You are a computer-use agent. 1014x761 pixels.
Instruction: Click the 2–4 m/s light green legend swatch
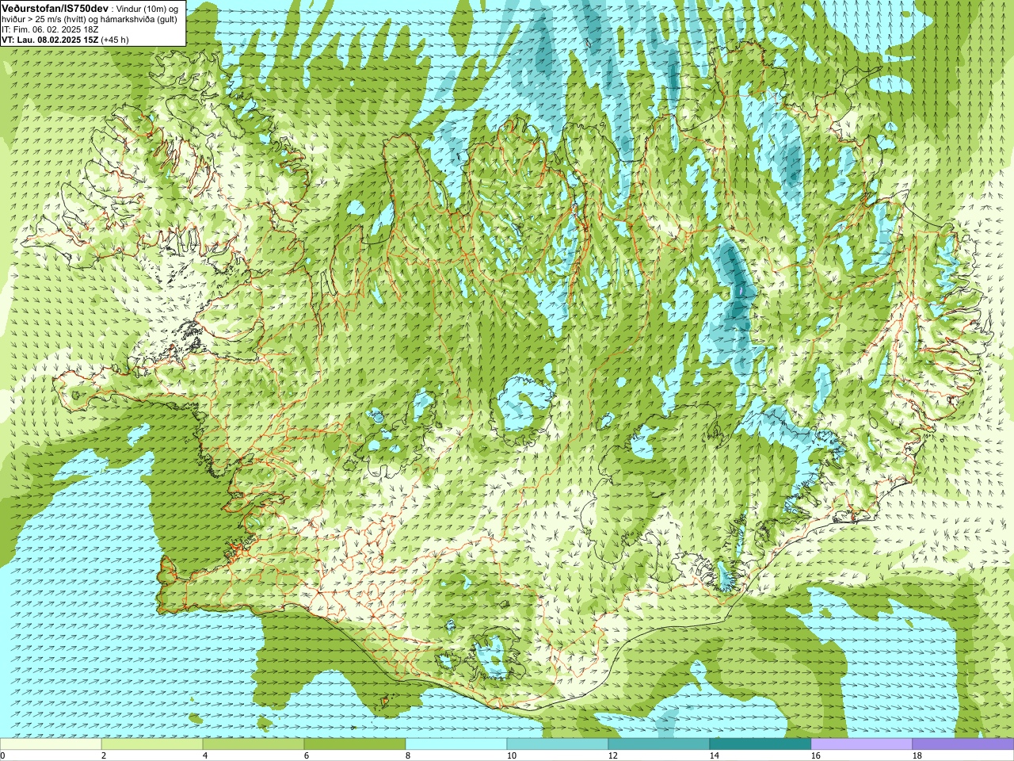point(152,744)
